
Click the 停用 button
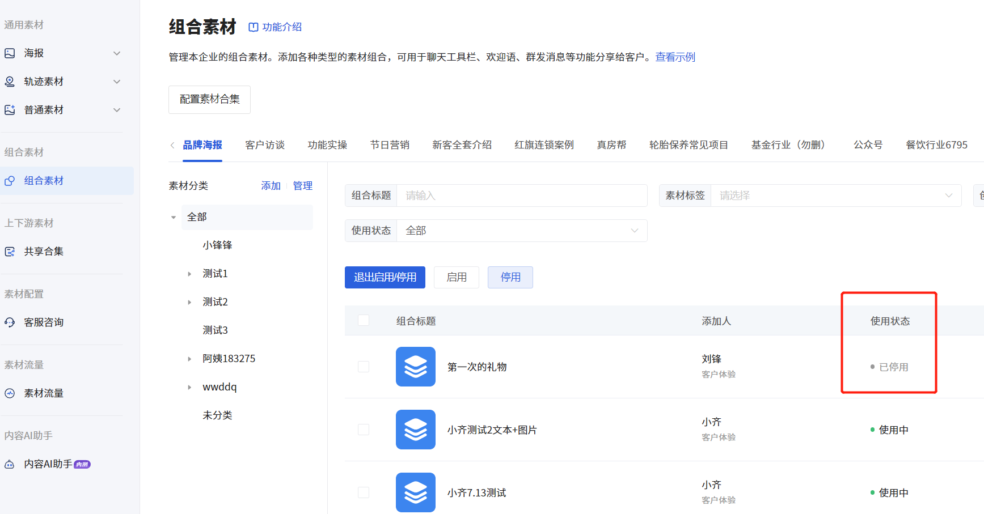(x=510, y=277)
